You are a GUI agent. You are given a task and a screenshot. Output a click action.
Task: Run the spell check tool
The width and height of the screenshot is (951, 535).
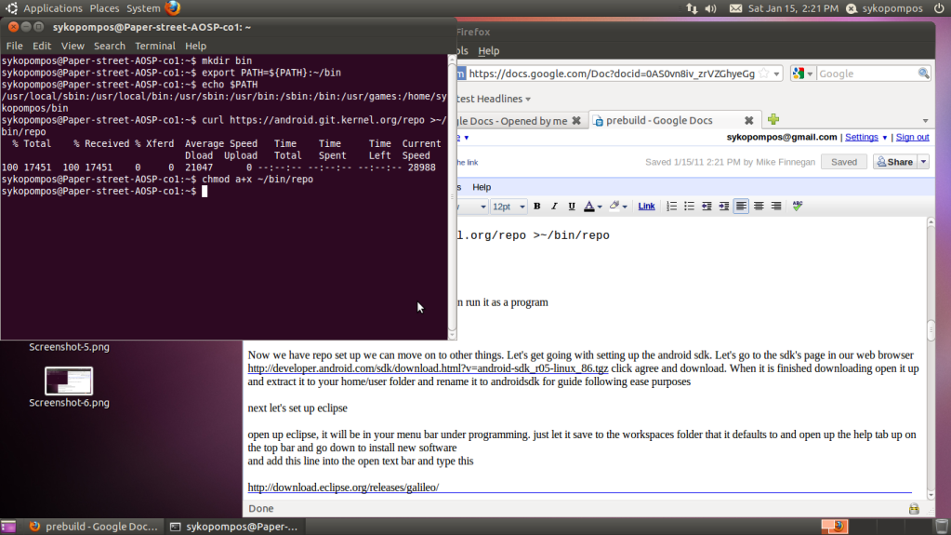[798, 207]
